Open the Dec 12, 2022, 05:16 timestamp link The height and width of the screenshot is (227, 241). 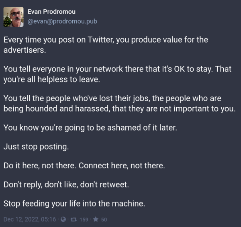[x=30, y=219]
